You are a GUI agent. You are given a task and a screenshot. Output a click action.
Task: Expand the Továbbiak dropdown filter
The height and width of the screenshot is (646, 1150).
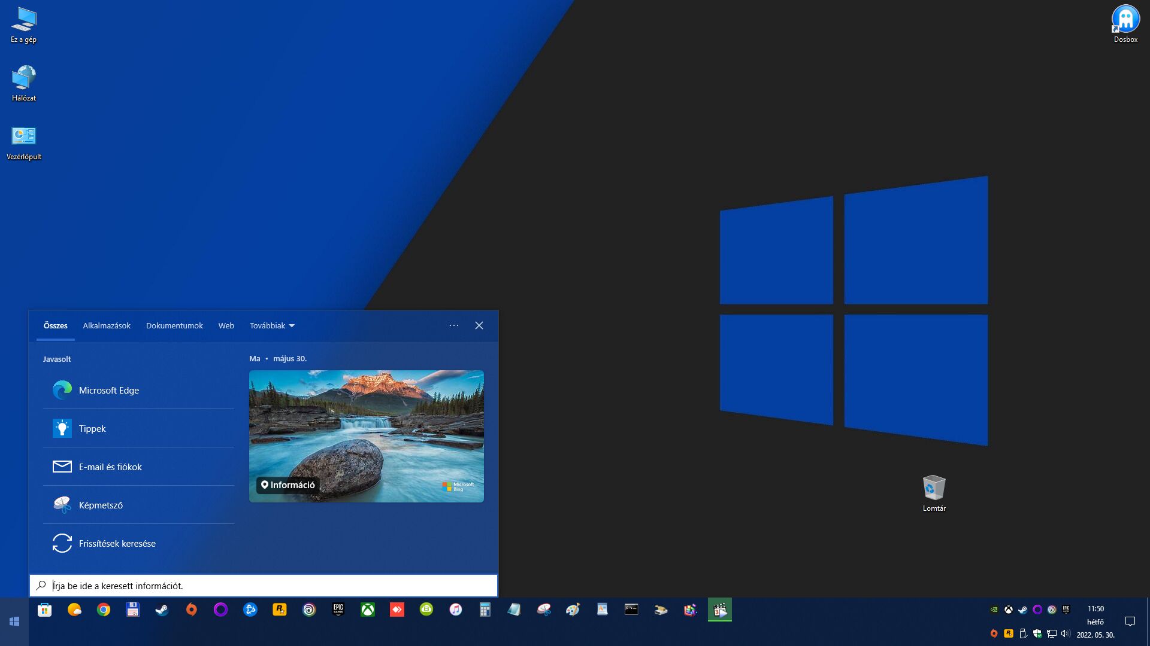coord(273,325)
